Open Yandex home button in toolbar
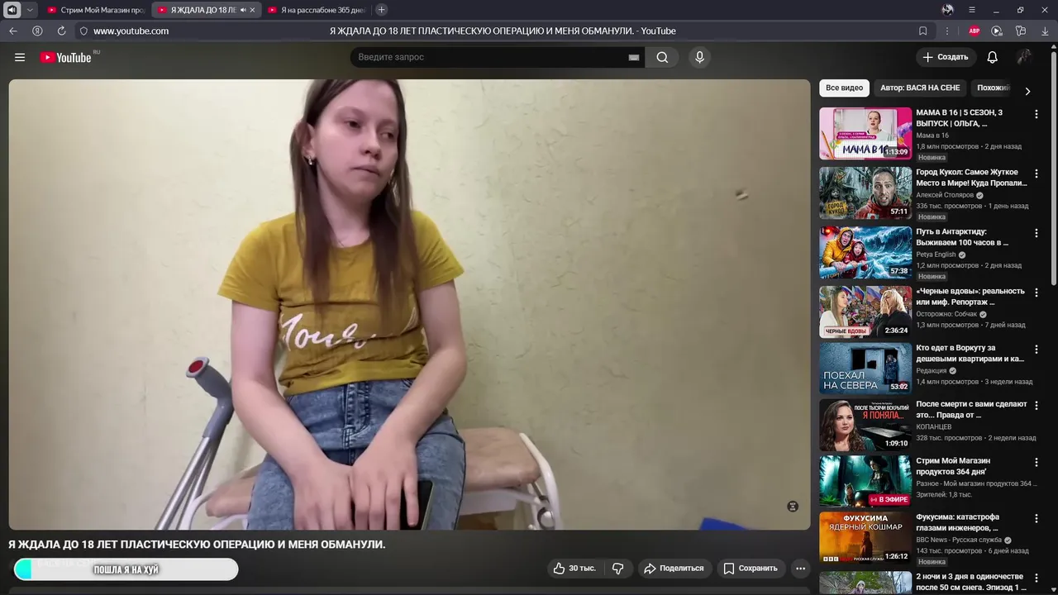The height and width of the screenshot is (595, 1058). 37,31
